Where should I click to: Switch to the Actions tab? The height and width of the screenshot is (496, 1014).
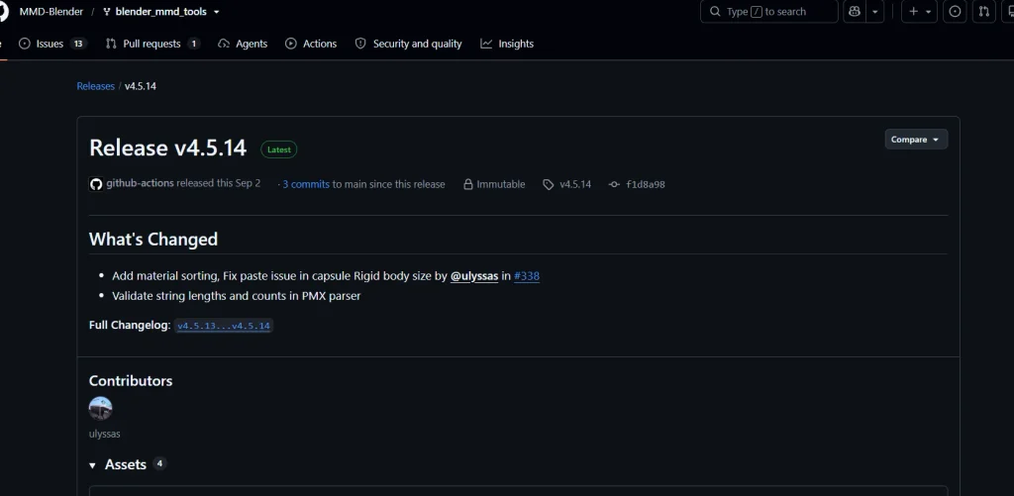click(311, 44)
